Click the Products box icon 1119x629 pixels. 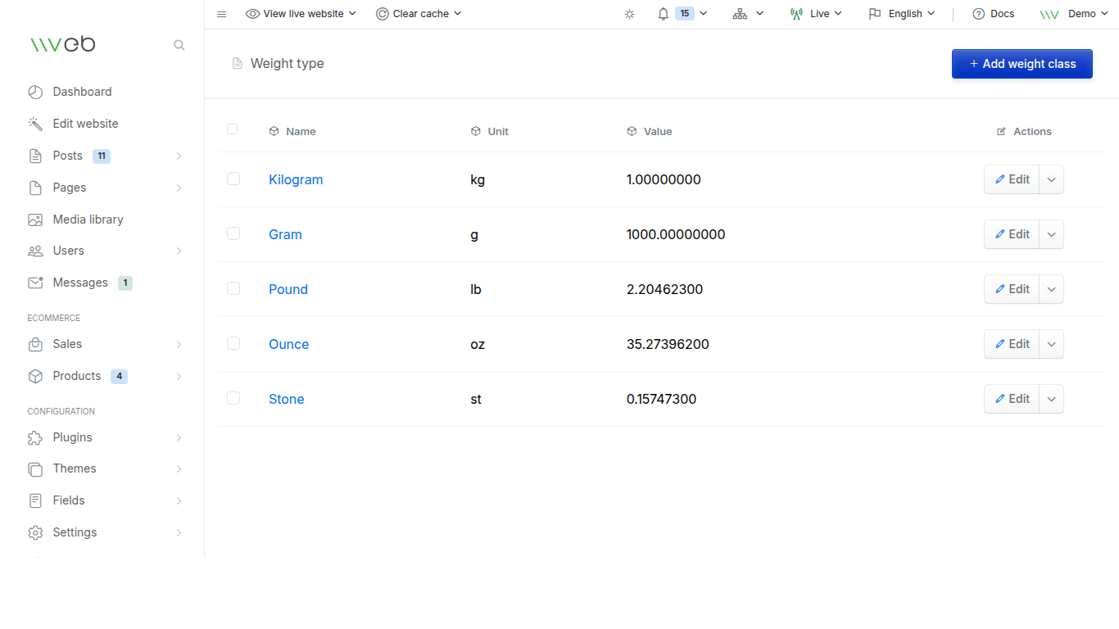click(35, 376)
